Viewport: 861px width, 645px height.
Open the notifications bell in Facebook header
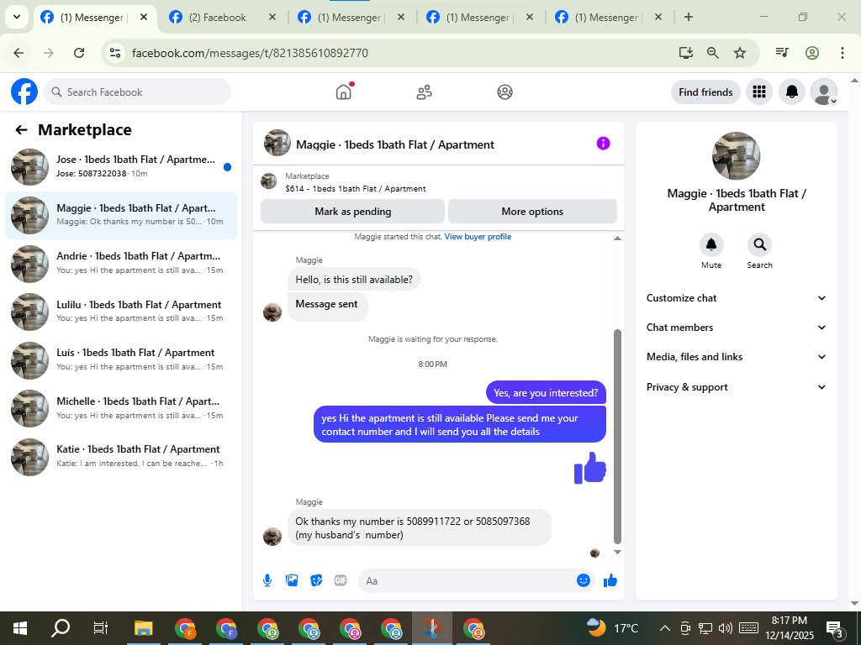click(x=791, y=92)
